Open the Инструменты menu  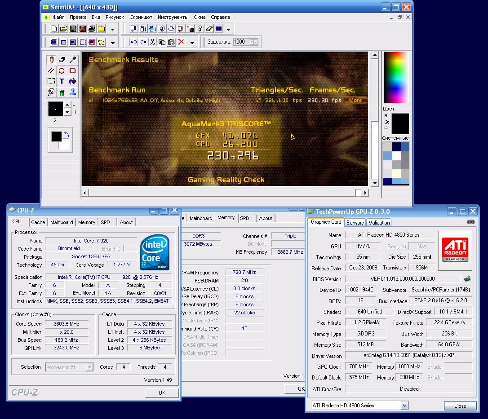pyautogui.click(x=173, y=17)
